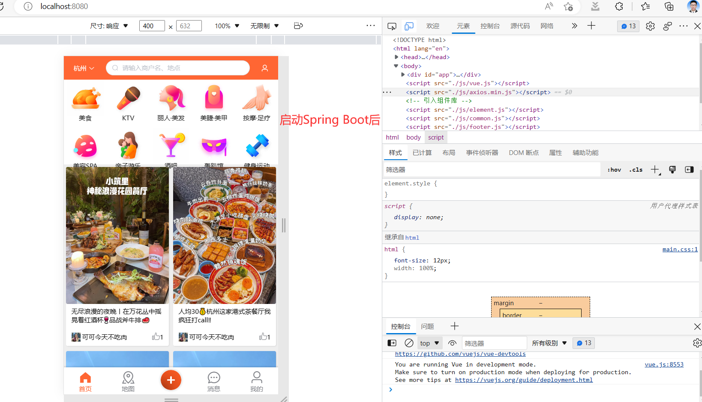Show more DevTools tabs chevron

pyautogui.click(x=574, y=26)
